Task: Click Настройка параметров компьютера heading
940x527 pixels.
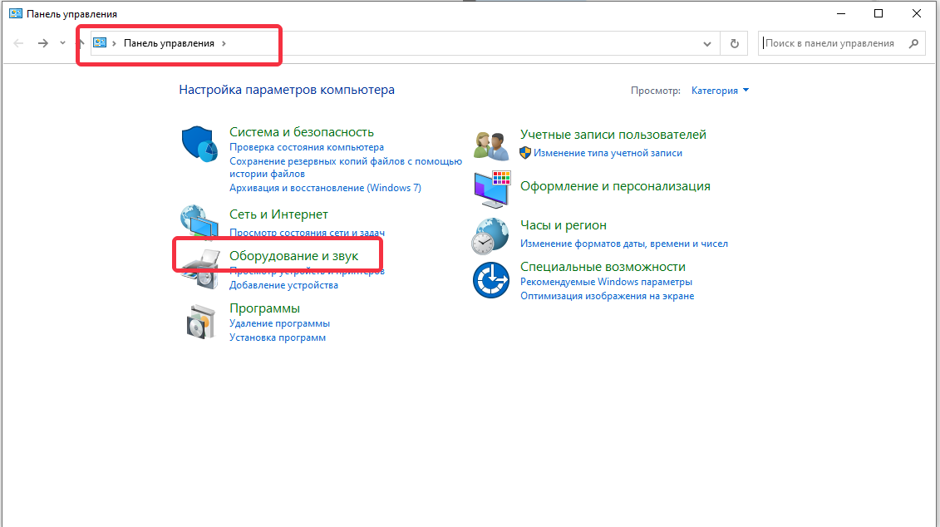Action: 287,90
